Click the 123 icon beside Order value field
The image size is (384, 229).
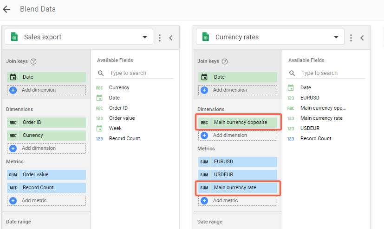99,118
